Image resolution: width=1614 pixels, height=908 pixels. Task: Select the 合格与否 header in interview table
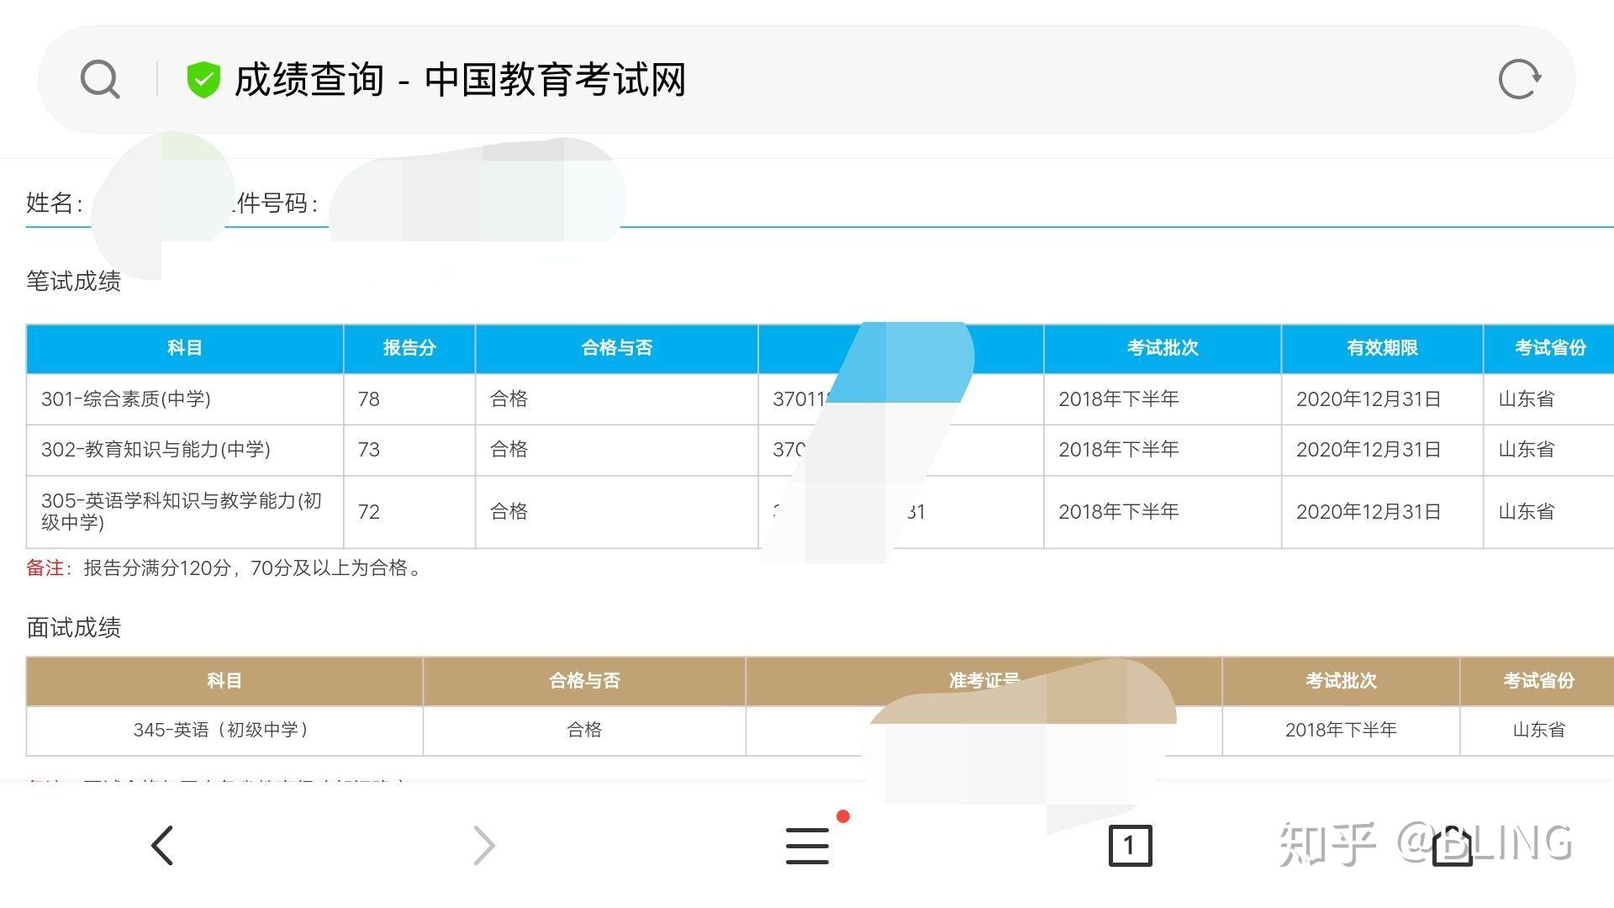[584, 681]
